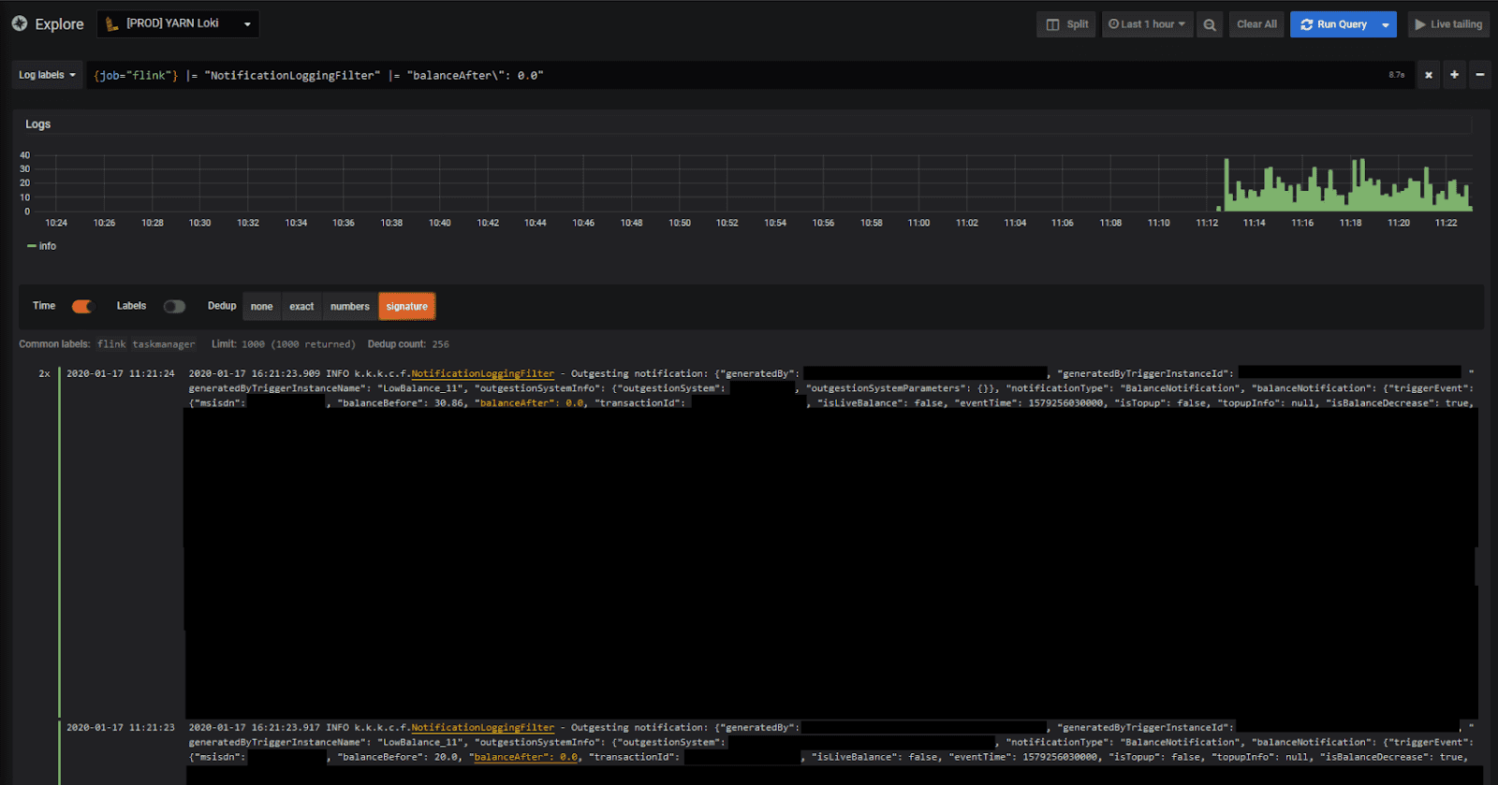Add a query row with plus icon
Screen dimensions: 1498x785
1454,75
